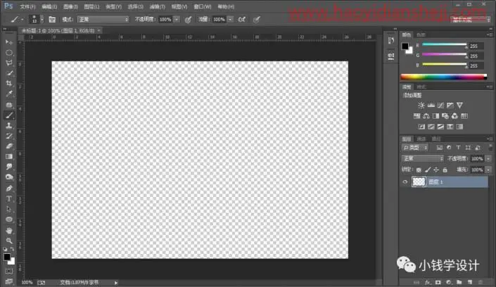Open the 图层(L) menu
This screenshot has height=287, width=496.
tap(91, 6)
